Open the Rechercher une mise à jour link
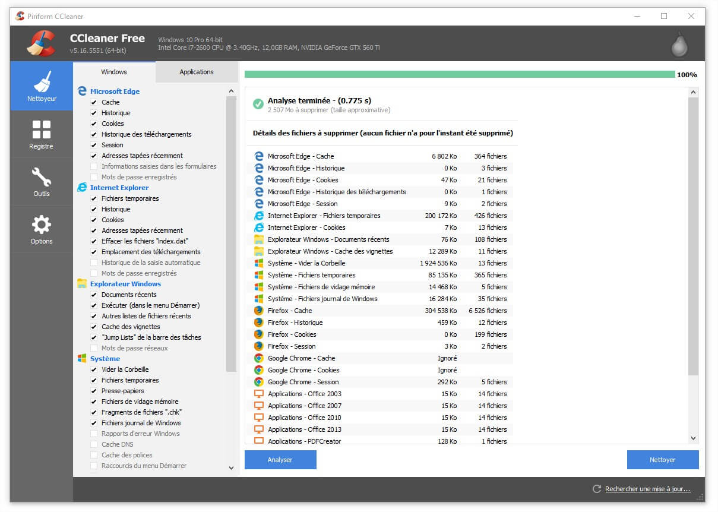718x512 pixels. point(646,488)
